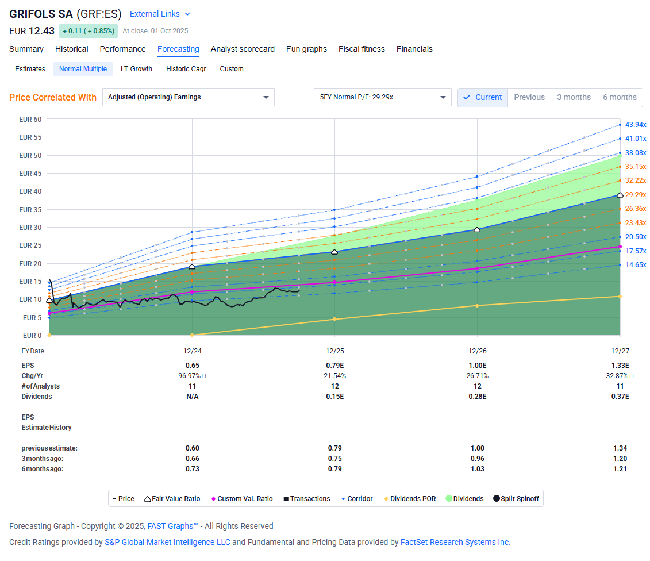Click the blue Corridor legend icon
Viewport: 650px width, 561px height.
[343, 498]
